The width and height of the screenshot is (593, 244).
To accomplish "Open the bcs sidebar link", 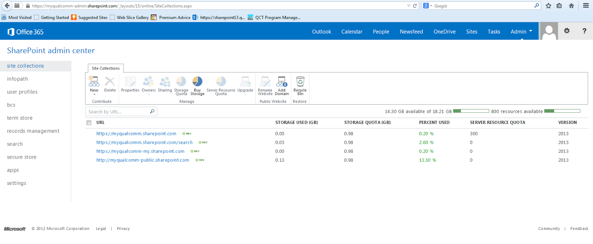I will [11, 105].
